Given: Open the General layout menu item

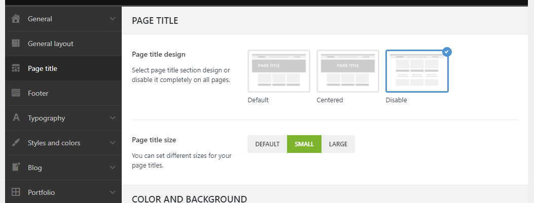Looking at the screenshot, I should 63,44.
